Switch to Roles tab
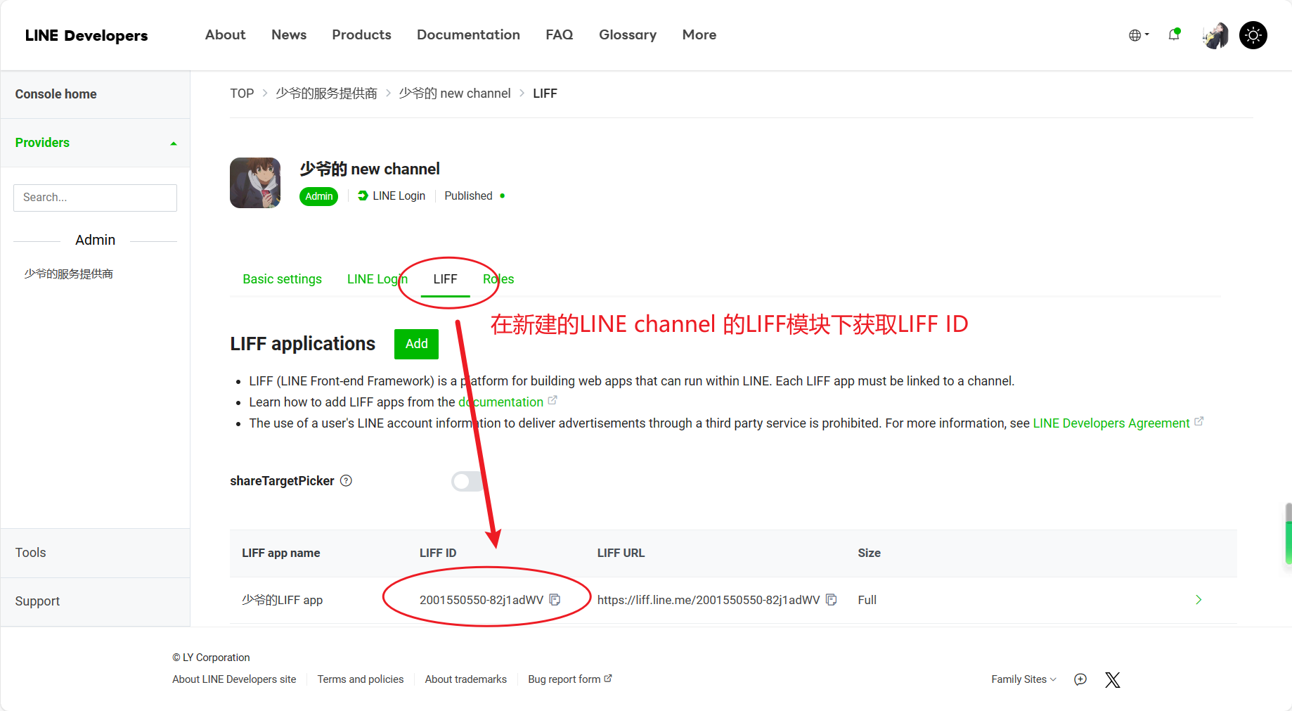The width and height of the screenshot is (1292, 711). pos(498,279)
